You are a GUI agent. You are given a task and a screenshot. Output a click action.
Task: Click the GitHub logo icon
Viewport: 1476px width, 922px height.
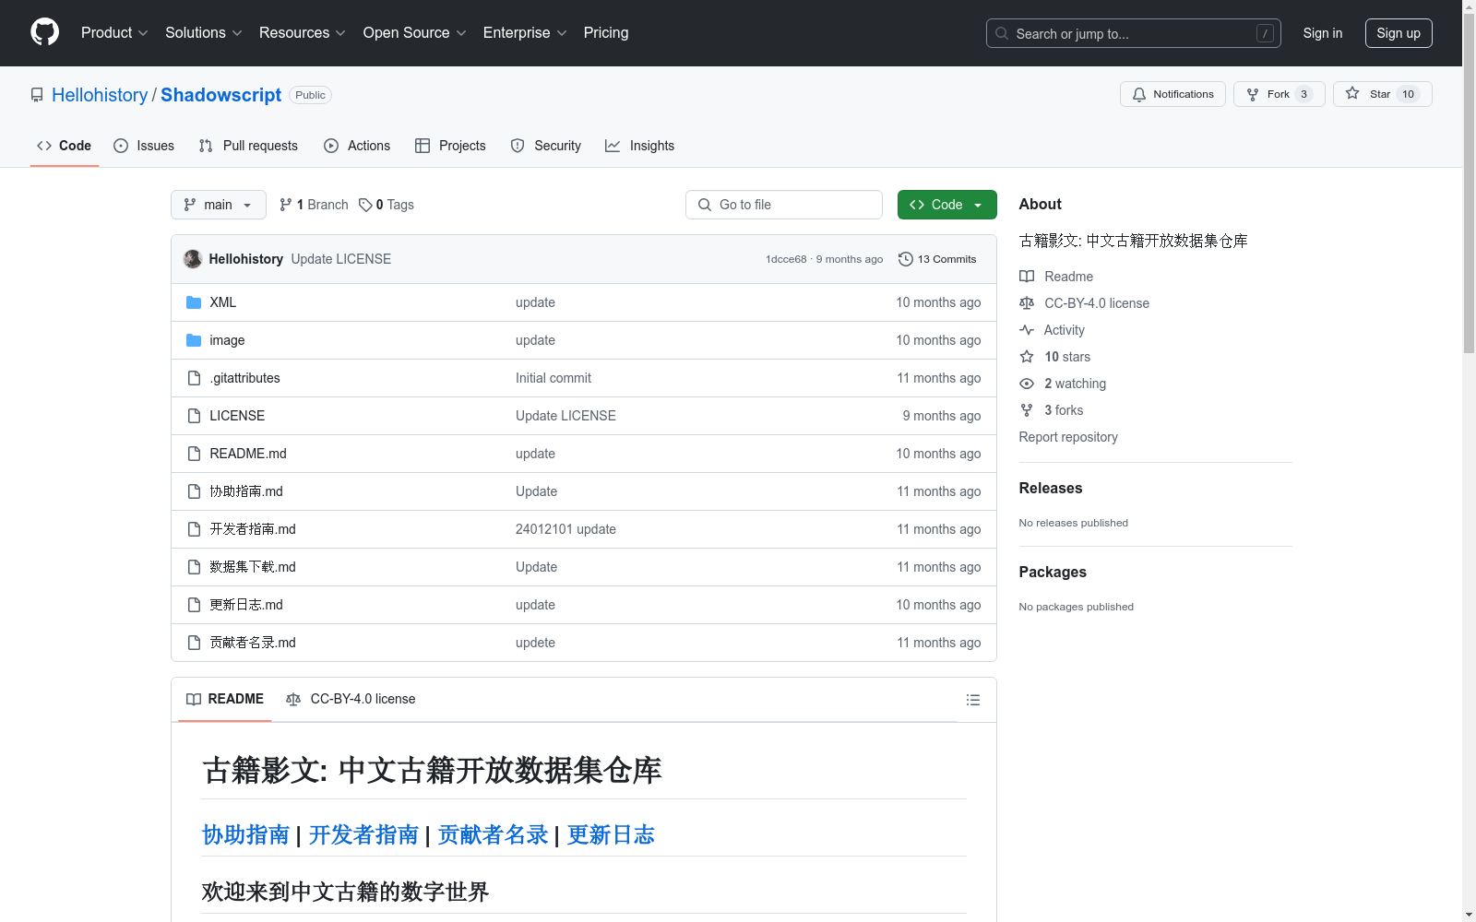coord(44,32)
